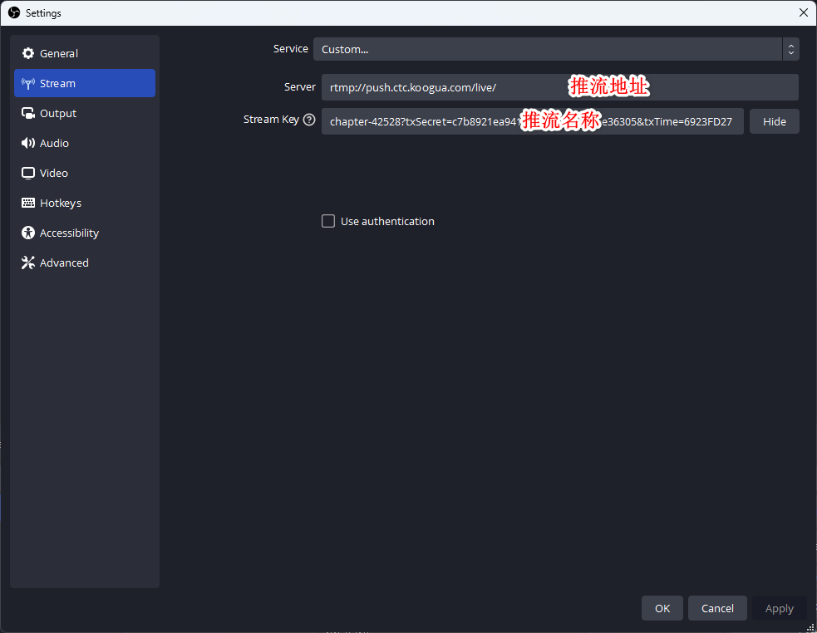Click the Stream Key help question-mark icon
The image size is (817, 633).
(x=309, y=120)
